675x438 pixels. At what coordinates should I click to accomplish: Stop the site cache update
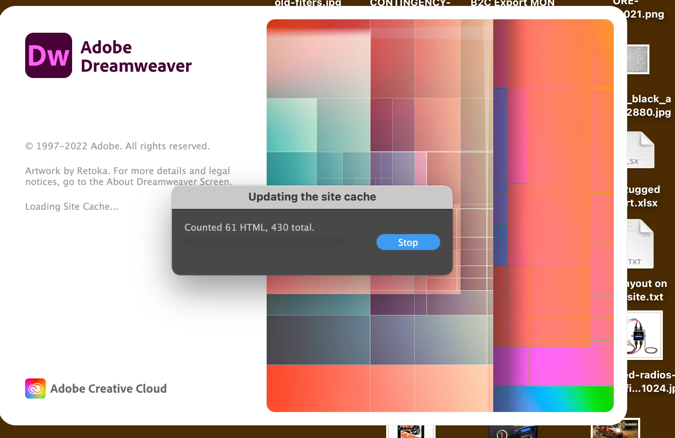coord(408,242)
